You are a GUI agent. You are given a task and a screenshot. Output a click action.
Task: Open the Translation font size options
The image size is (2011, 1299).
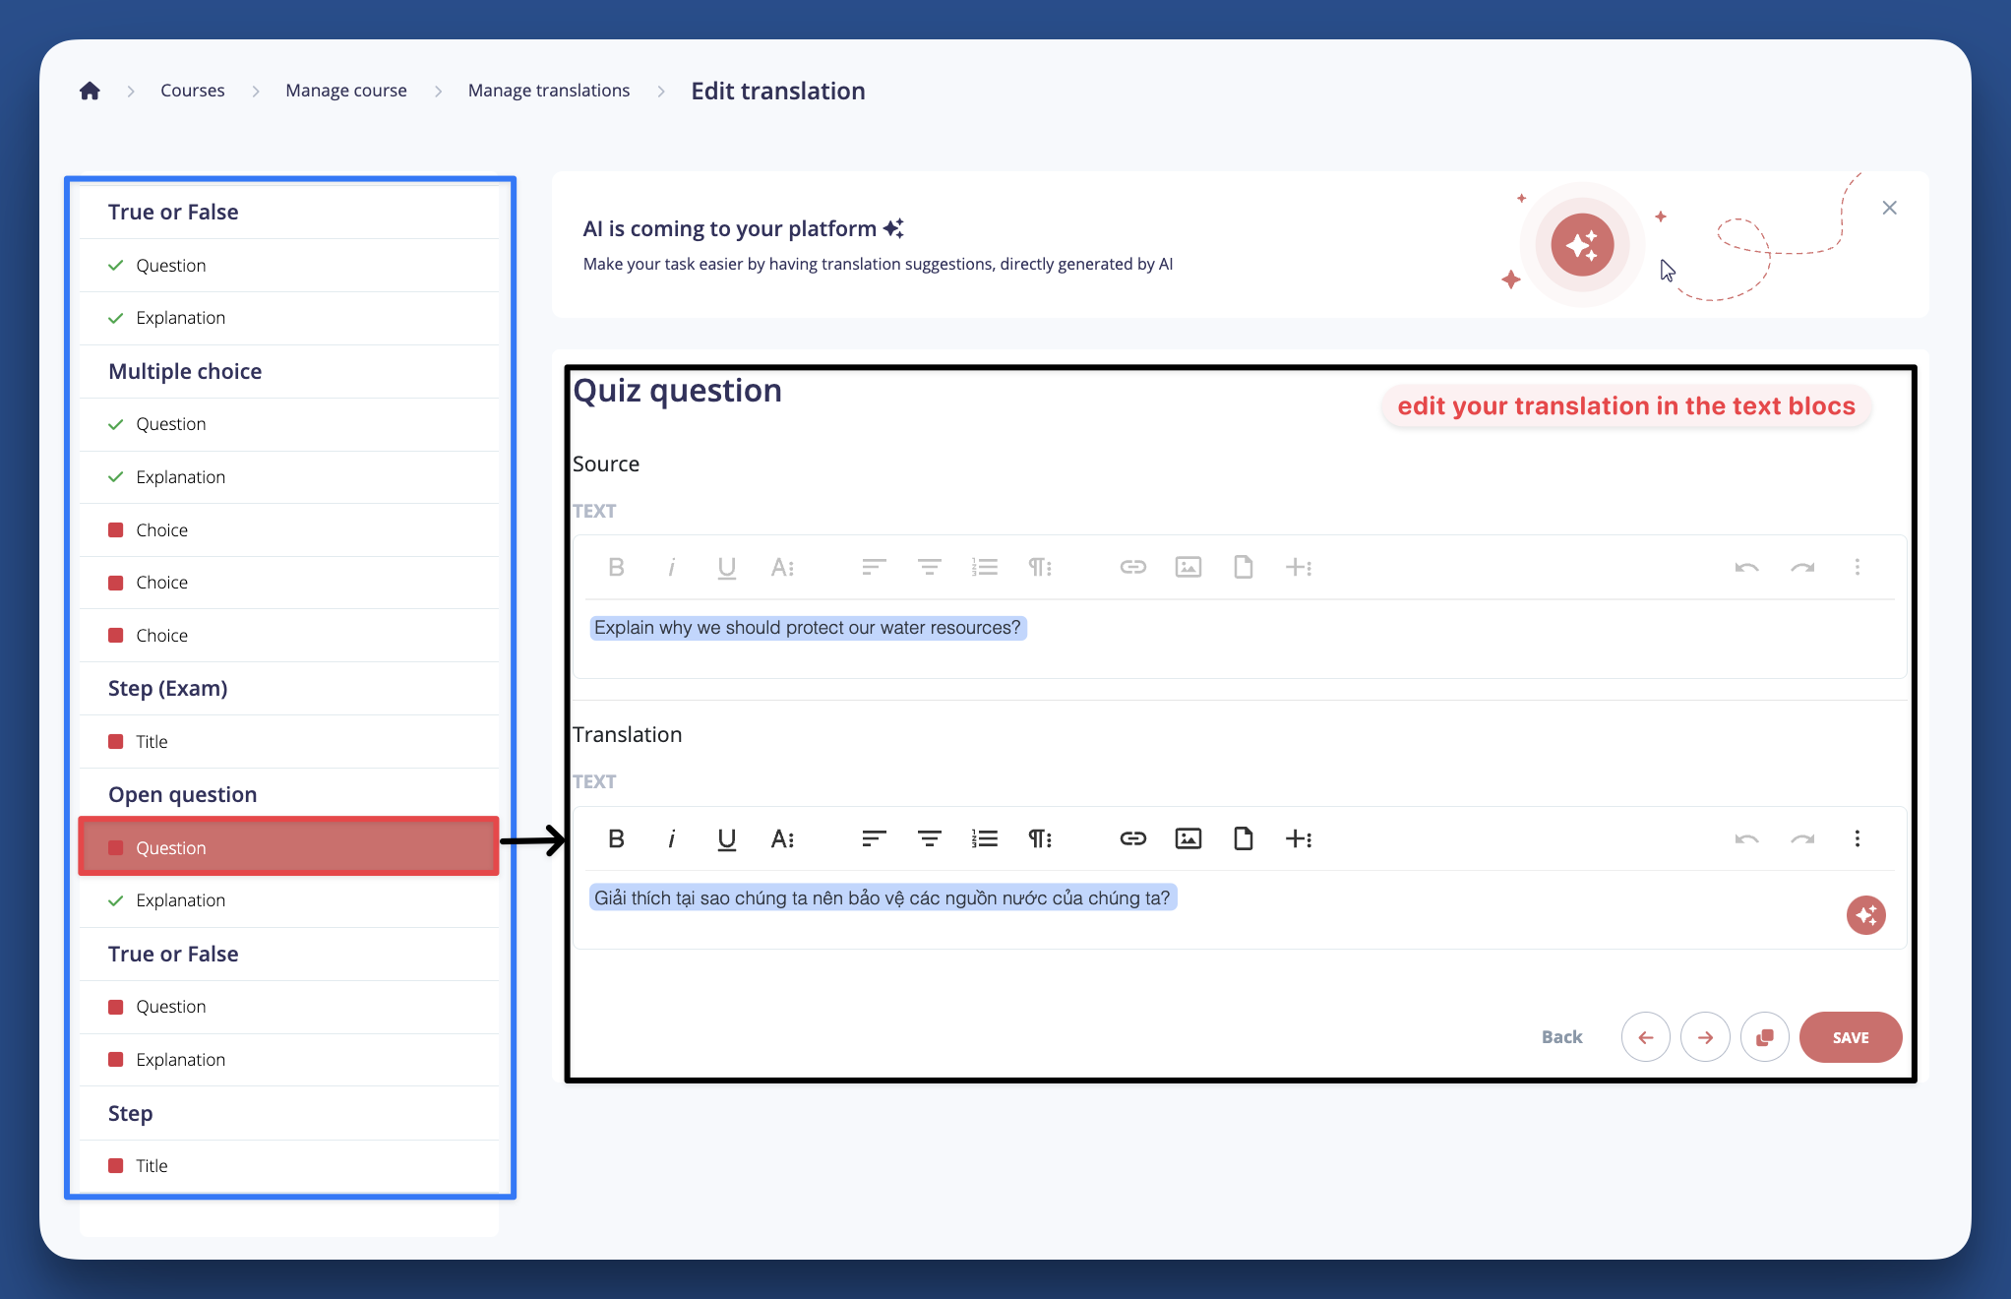[x=782, y=838]
